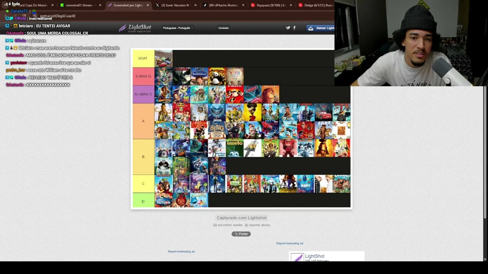Click the Kung Fu Panda poster in S tier
Image resolution: width=488 pixels, height=274 pixels.
tap(217, 76)
